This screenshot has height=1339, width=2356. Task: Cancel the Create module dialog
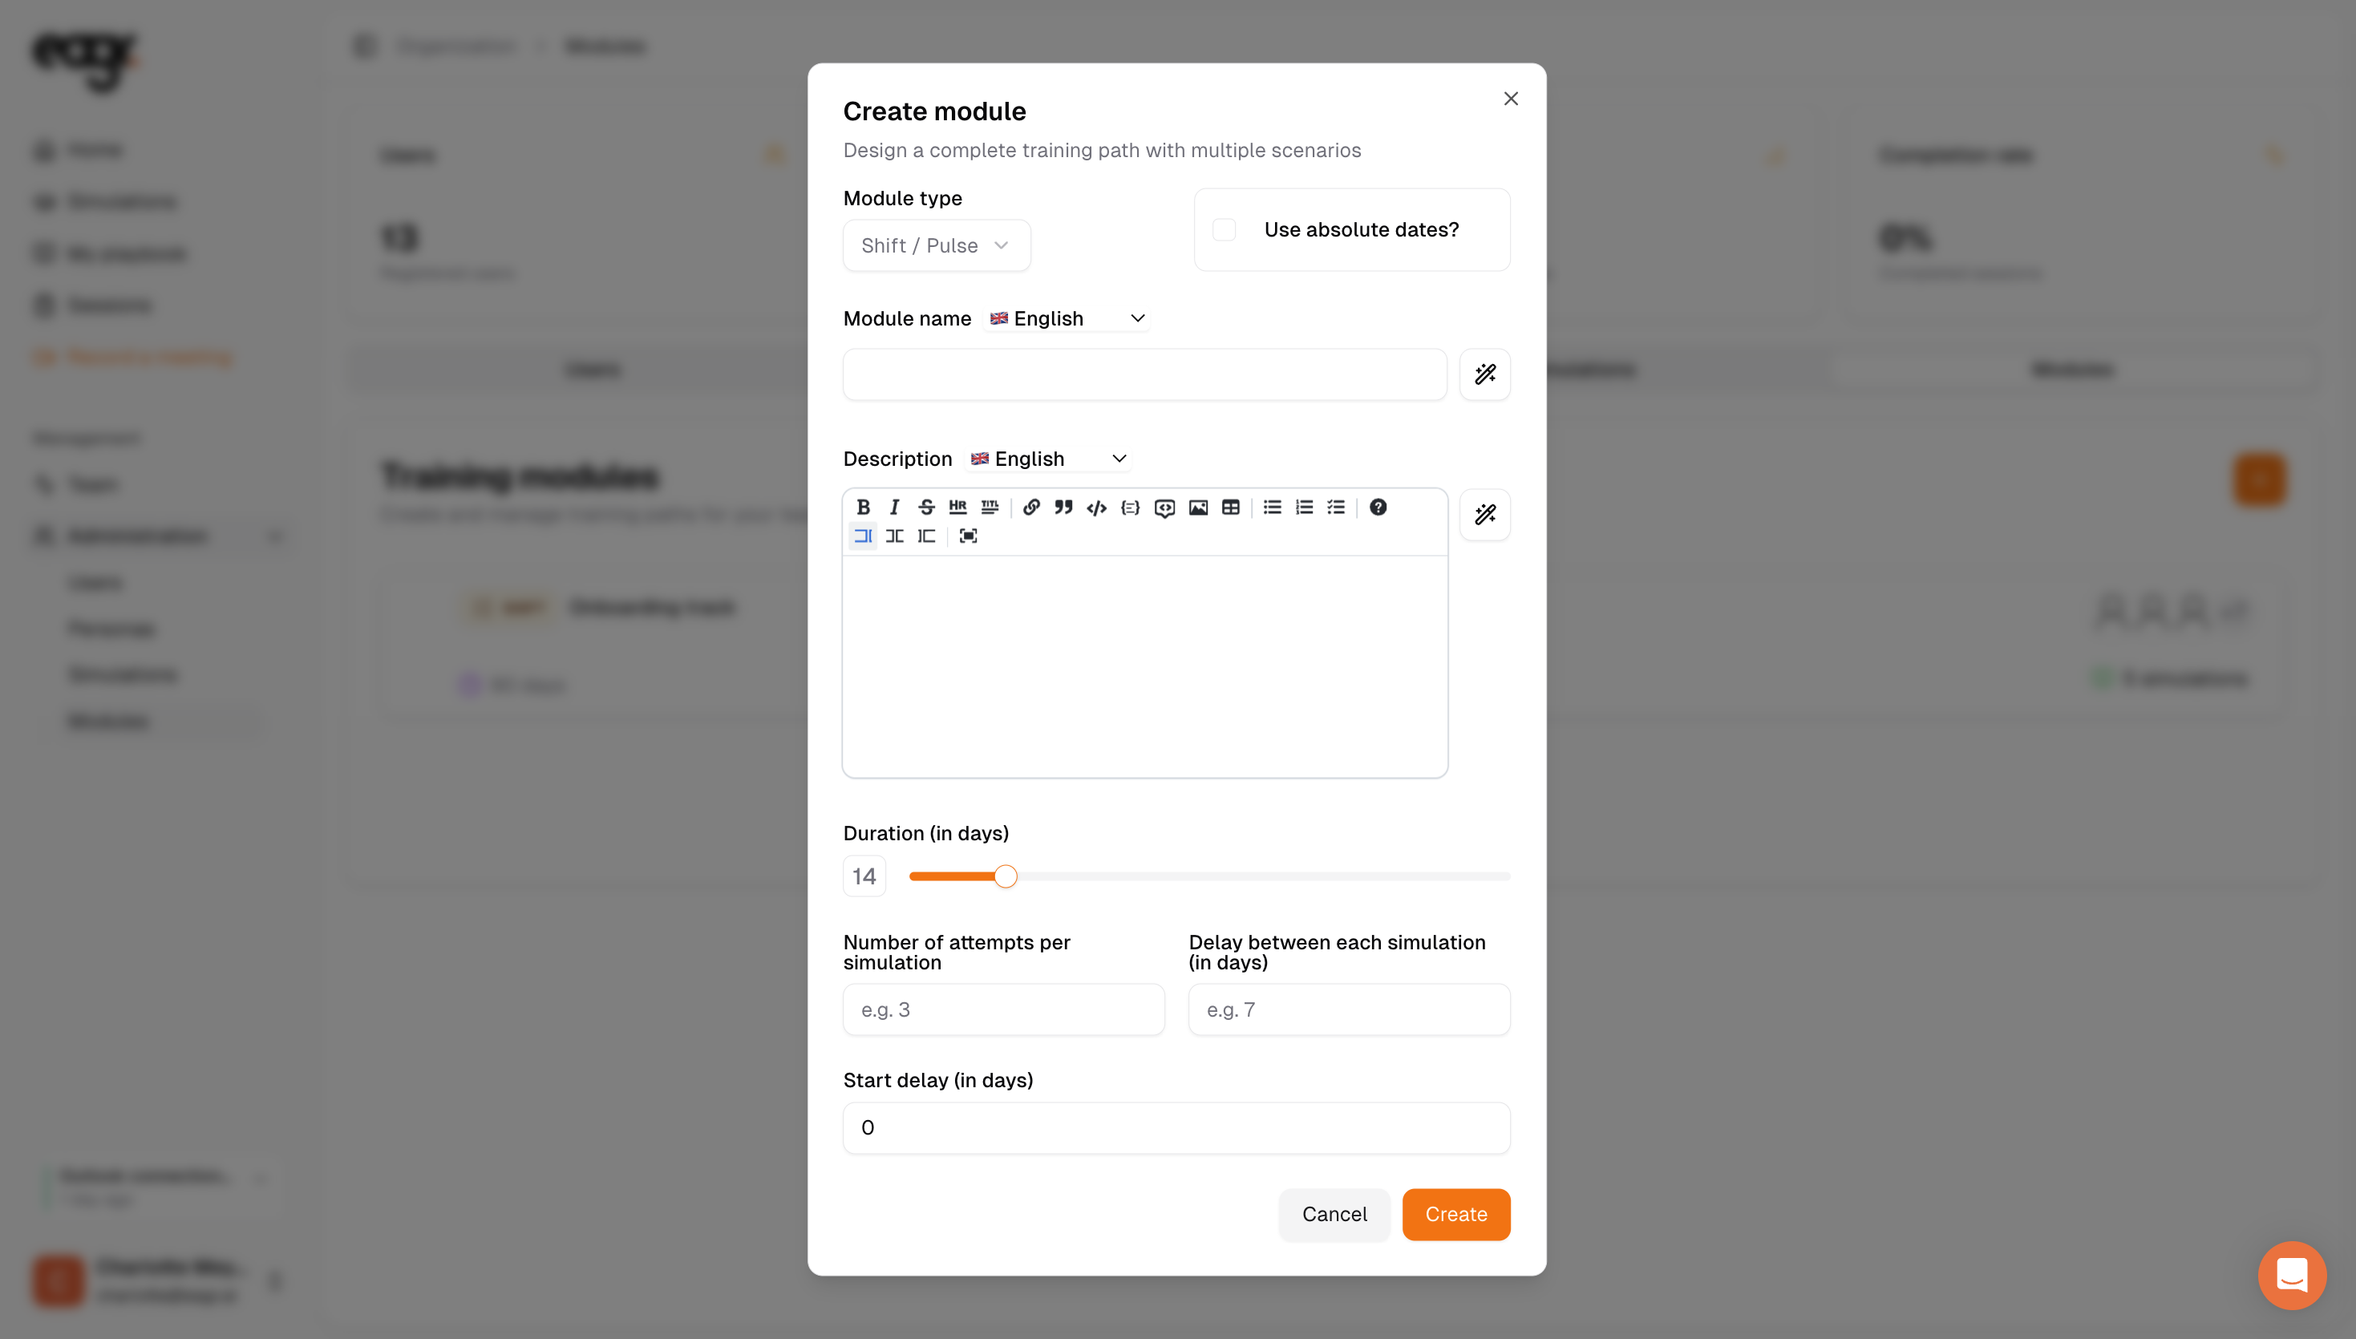pos(1334,1214)
